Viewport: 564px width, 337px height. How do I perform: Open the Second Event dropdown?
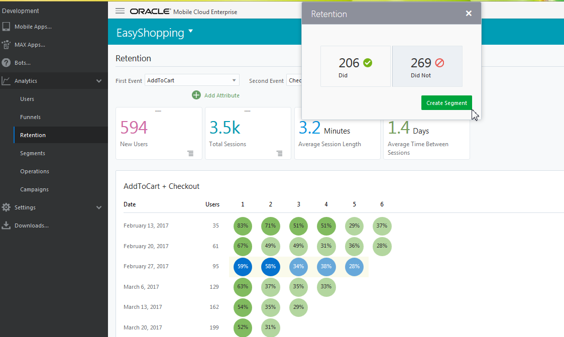coord(294,80)
